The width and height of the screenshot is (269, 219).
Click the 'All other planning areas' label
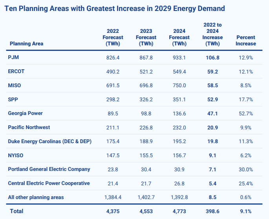click(x=36, y=197)
